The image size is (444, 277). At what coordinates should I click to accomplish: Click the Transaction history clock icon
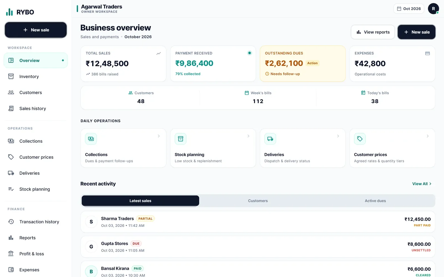(11, 222)
